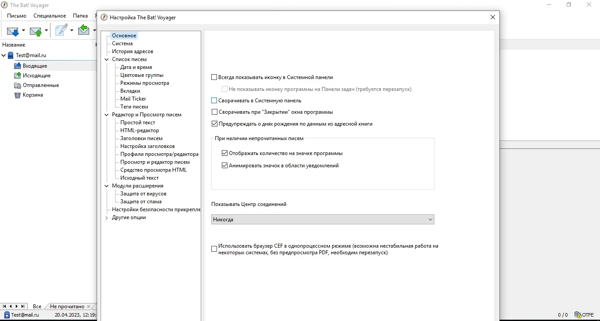Screen dimensions: 600x321
Task: Toggle animate icon in notification area
Action: (x=225, y=166)
